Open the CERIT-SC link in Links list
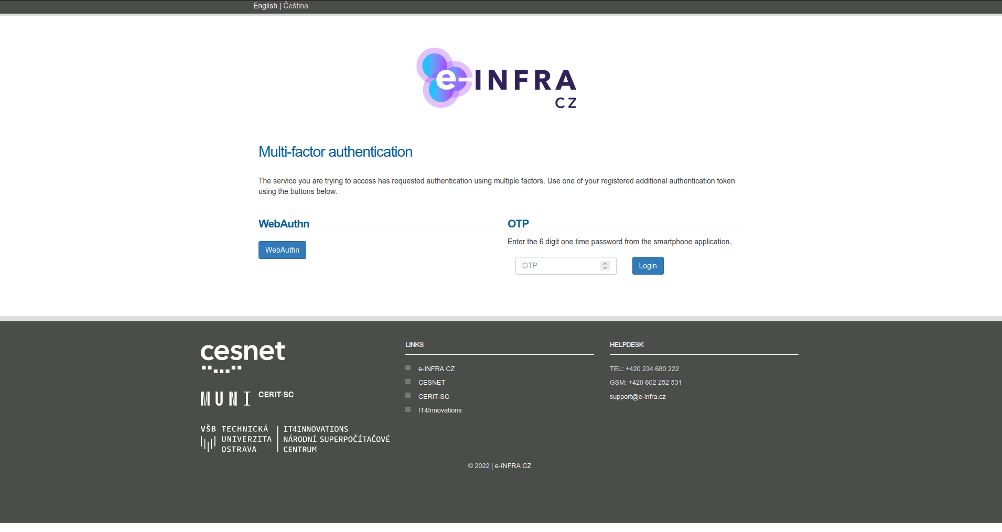 tap(434, 397)
